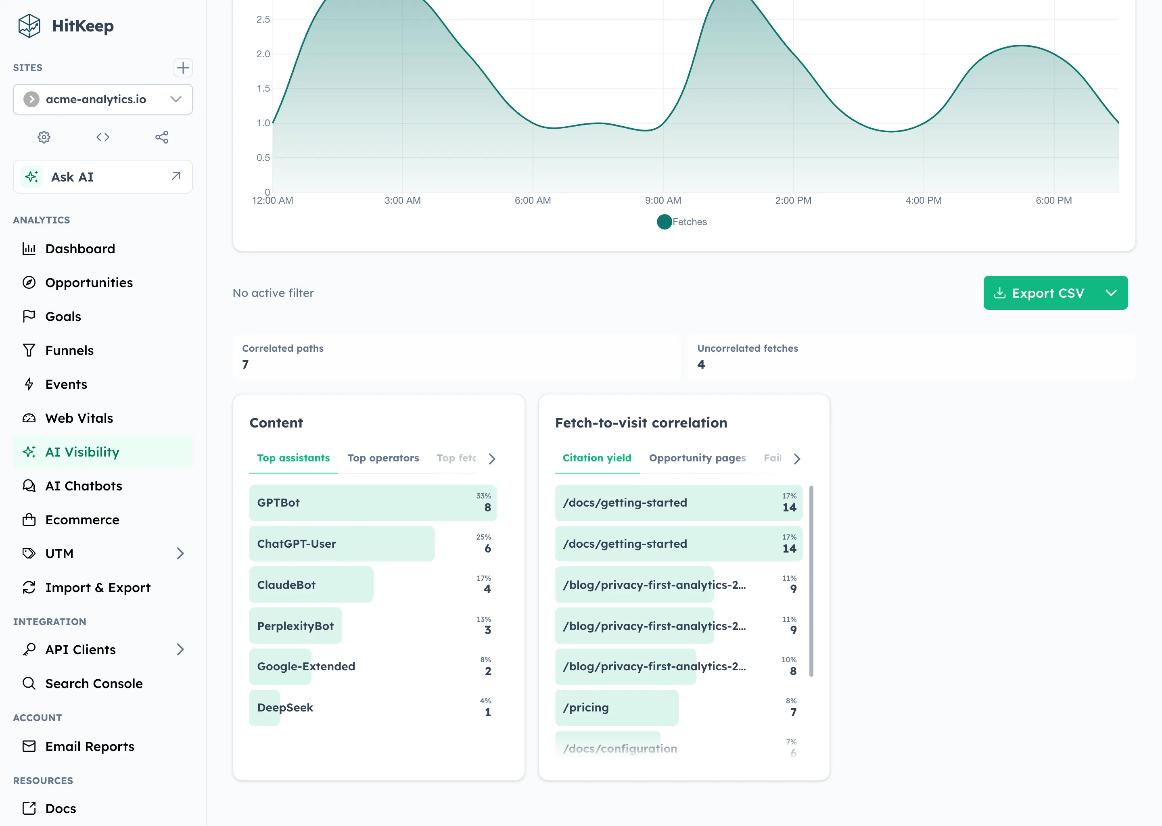Navigate to Web Vitals
Viewport: 1162px width, 826px height.
(x=103, y=418)
